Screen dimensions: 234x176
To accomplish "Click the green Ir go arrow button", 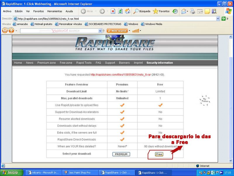I will point(223,18).
